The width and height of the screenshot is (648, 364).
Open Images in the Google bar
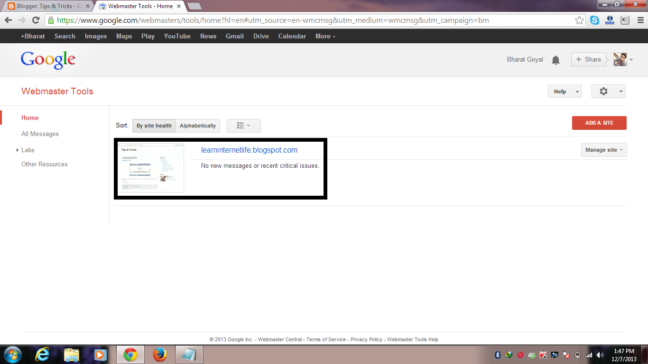[x=96, y=36]
